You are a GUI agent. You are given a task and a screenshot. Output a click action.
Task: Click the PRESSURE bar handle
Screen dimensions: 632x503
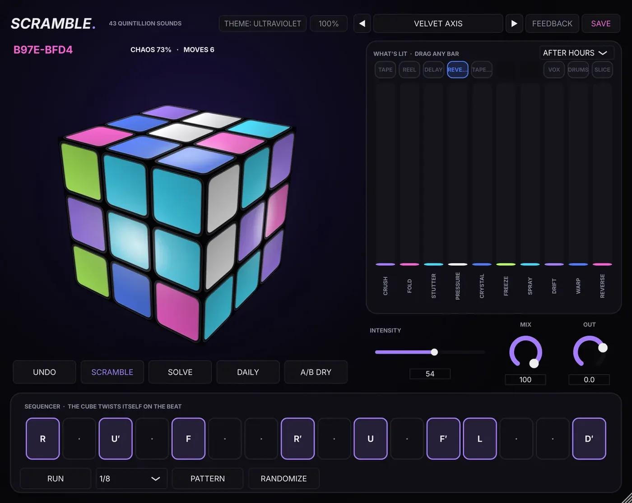[x=458, y=264]
